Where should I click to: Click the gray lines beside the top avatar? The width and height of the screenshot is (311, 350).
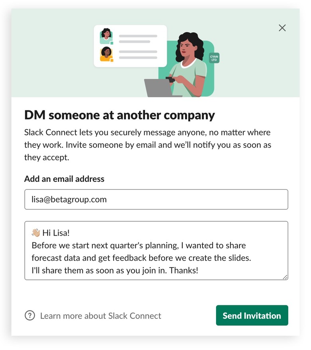pos(138,39)
